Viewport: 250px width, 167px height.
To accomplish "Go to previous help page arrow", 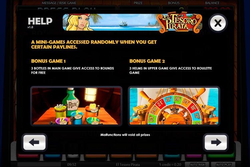I will 34,142.
